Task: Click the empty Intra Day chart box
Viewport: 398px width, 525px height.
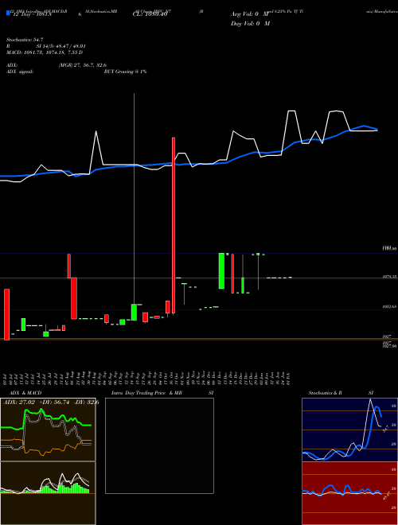Action: tap(159, 445)
